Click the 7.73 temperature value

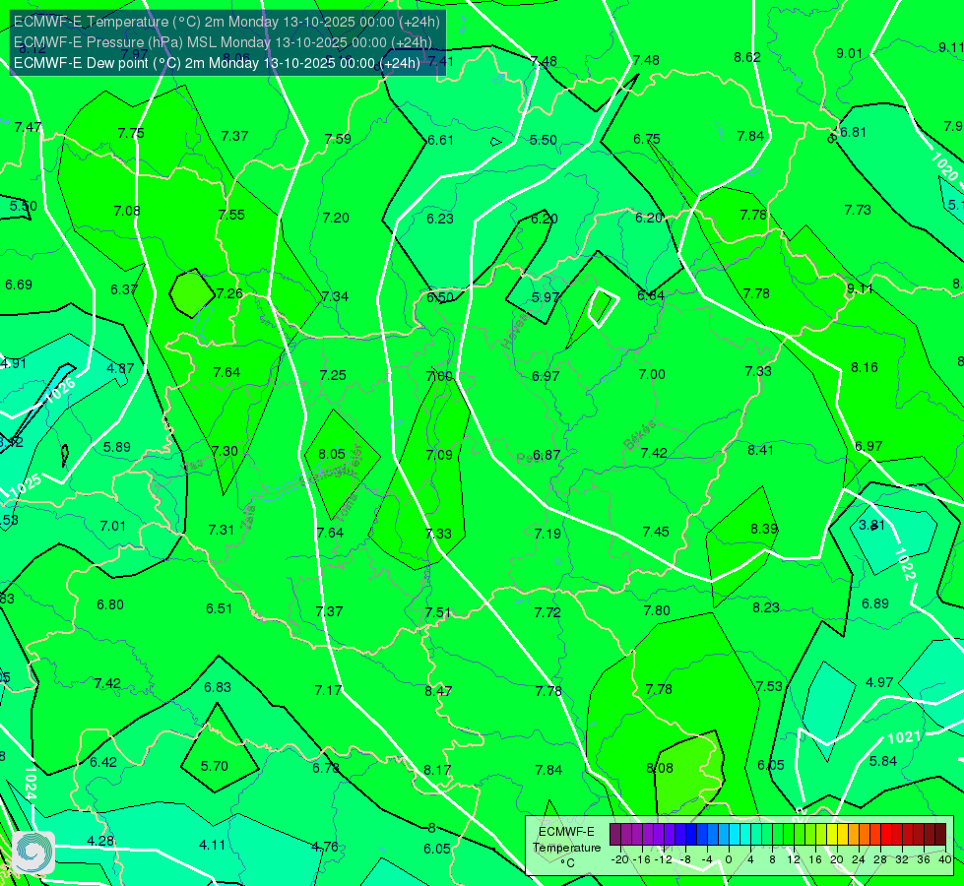coord(858,211)
